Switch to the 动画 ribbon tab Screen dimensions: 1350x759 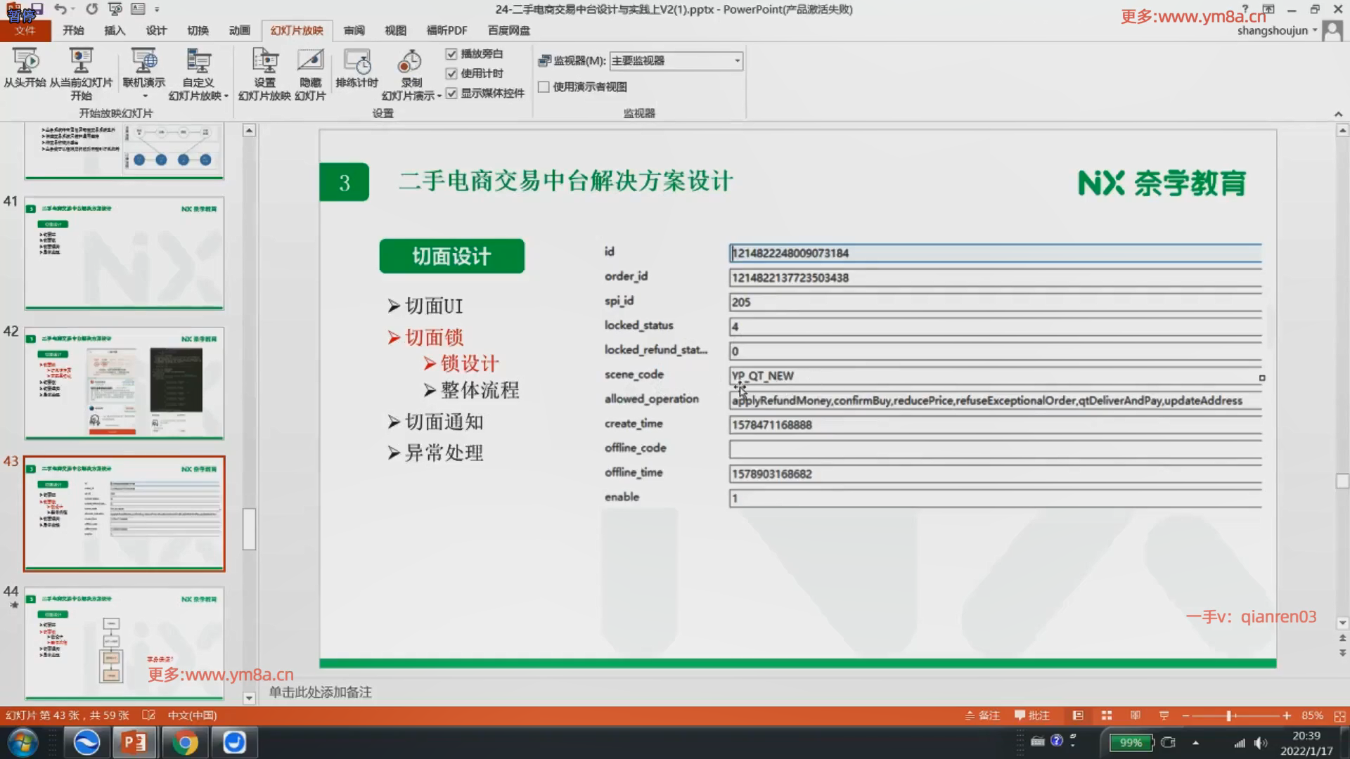pos(239,30)
